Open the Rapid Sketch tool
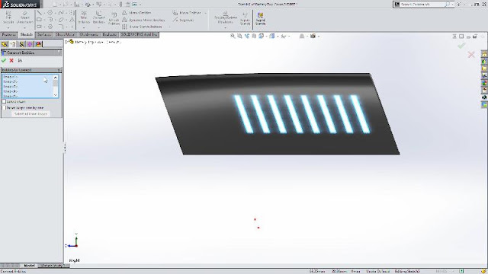488x274 pixels. click(x=261, y=18)
